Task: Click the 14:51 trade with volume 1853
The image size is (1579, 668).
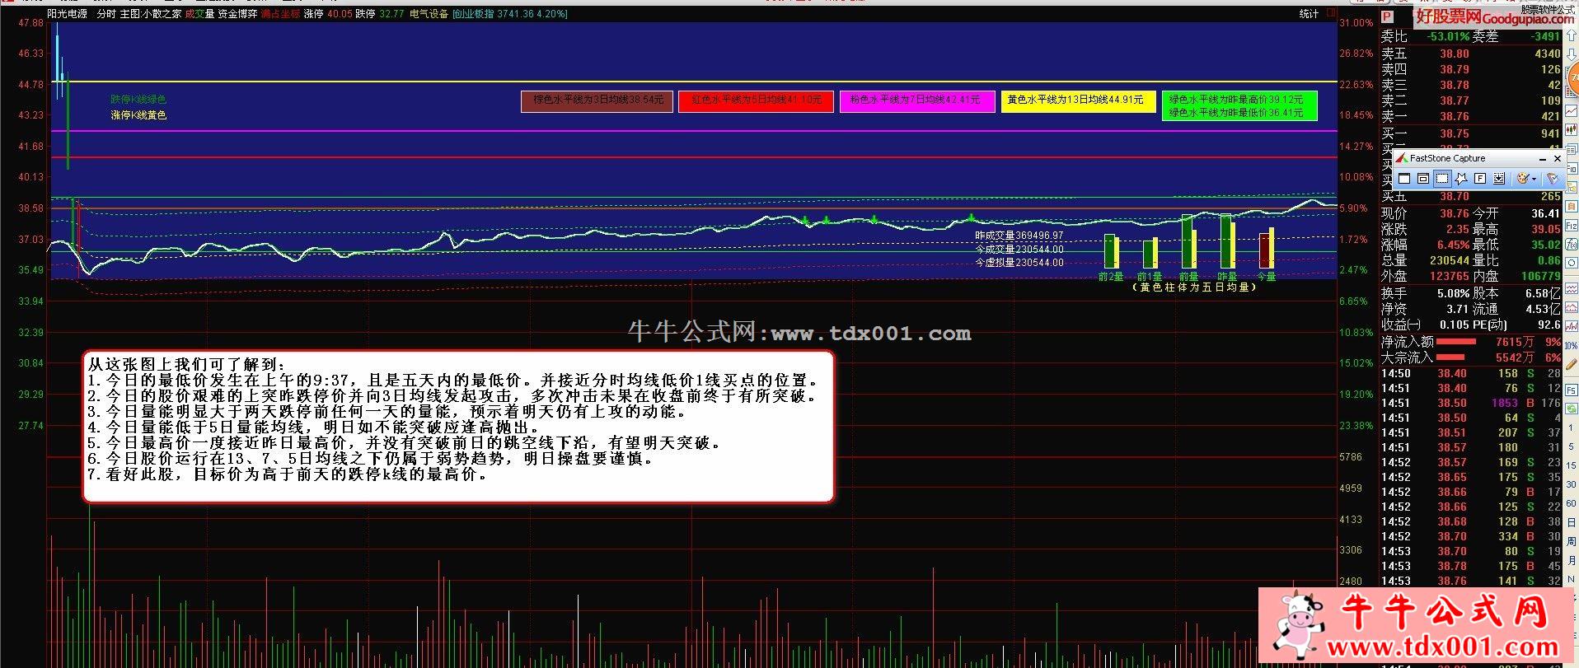Action: (x=1471, y=403)
